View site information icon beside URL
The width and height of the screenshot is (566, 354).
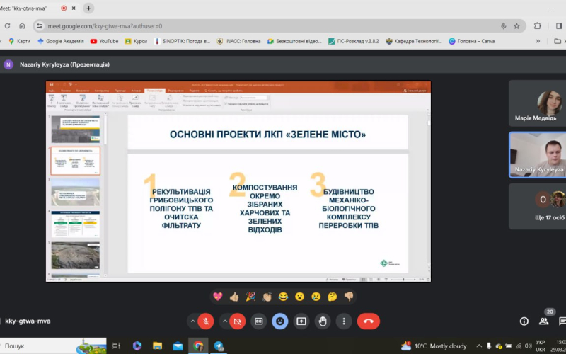(40, 26)
